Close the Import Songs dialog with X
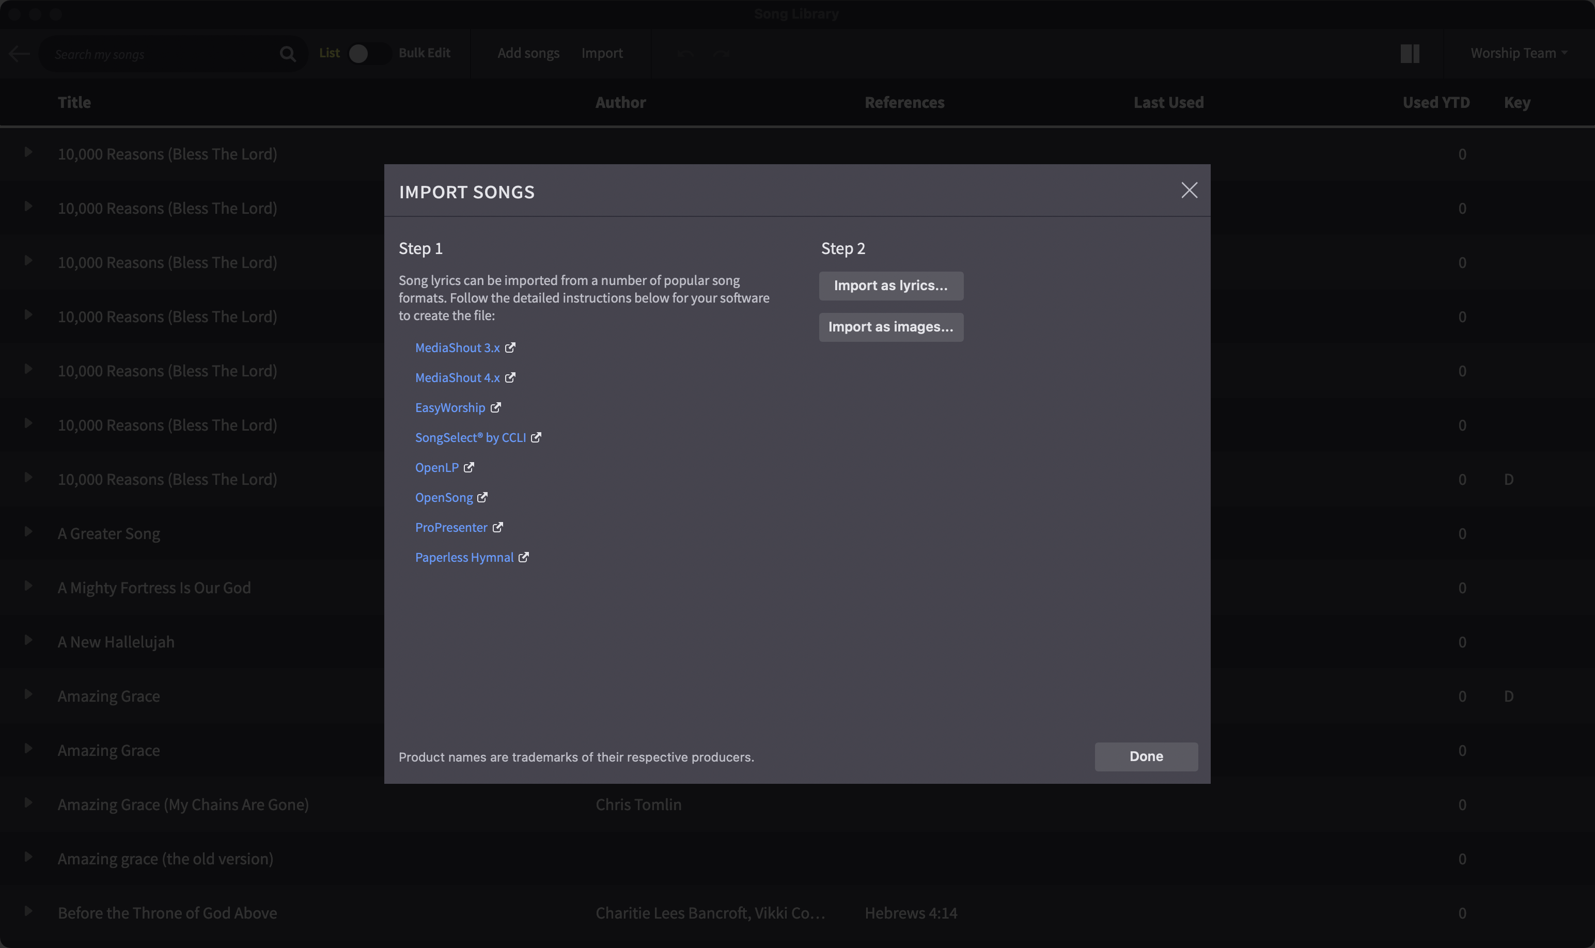1595x948 pixels. (1189, 191)
